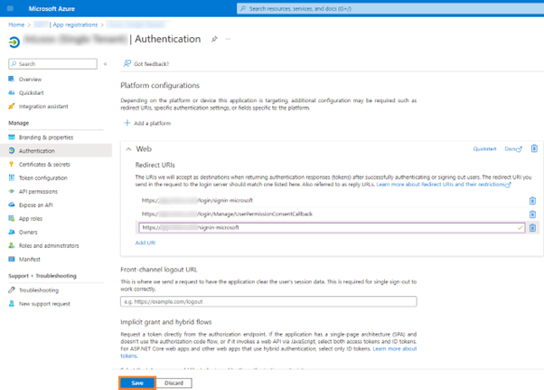Focus the top Azure search bar
The image size is (544, 390).
[x=390, y=8]
